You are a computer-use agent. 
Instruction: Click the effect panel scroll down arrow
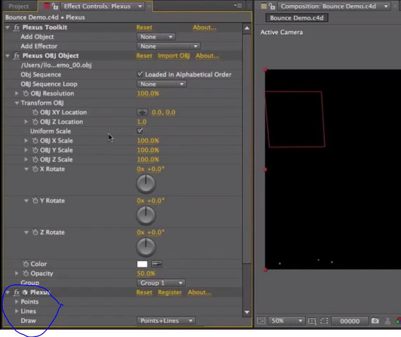click(247, 312)
